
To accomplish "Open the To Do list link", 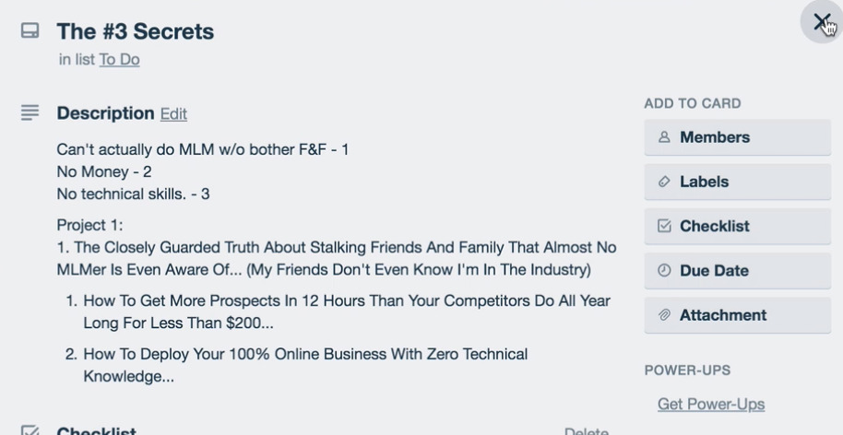I will pos(119,60).
